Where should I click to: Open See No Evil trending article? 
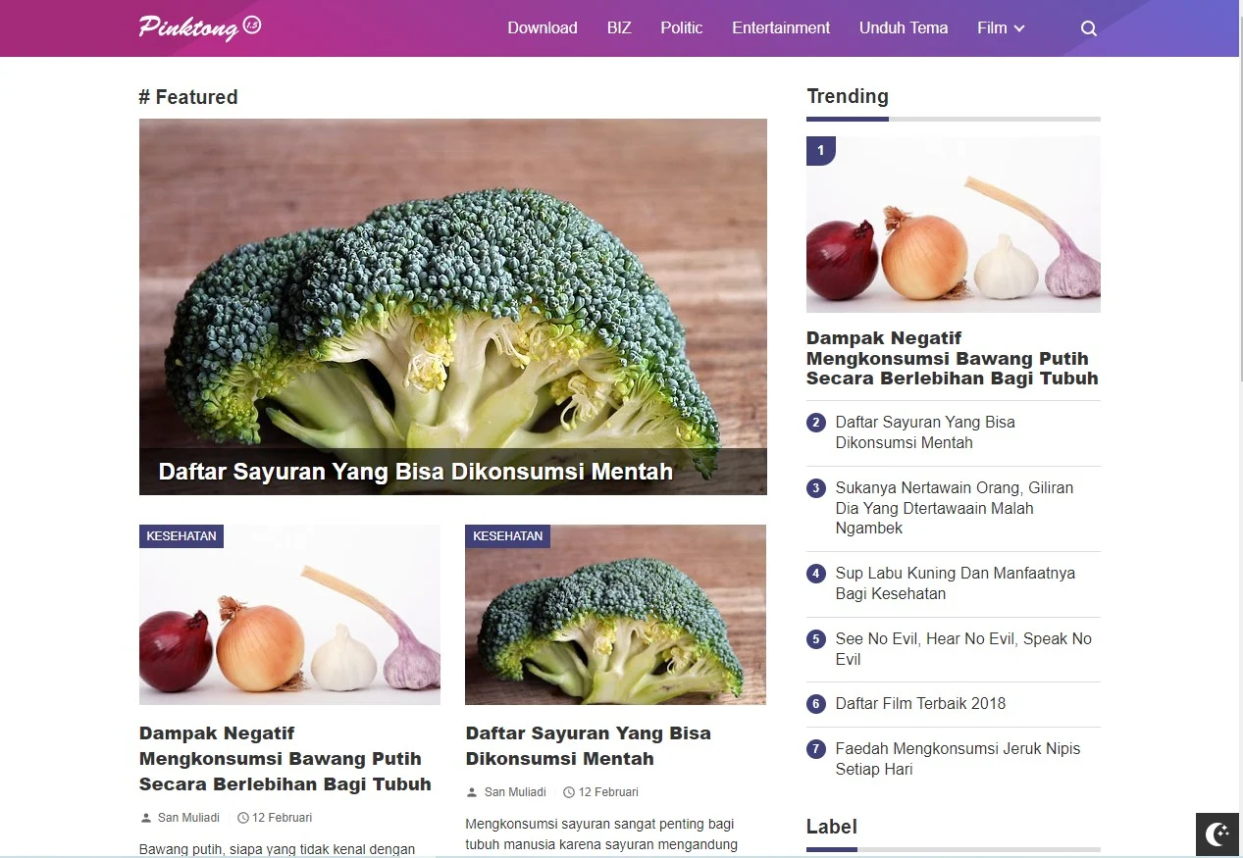coord(963,649)
